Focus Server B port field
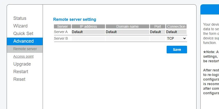The width and height of the screenshot is (219, 109). pyautogui.click(x=158, y=38)
